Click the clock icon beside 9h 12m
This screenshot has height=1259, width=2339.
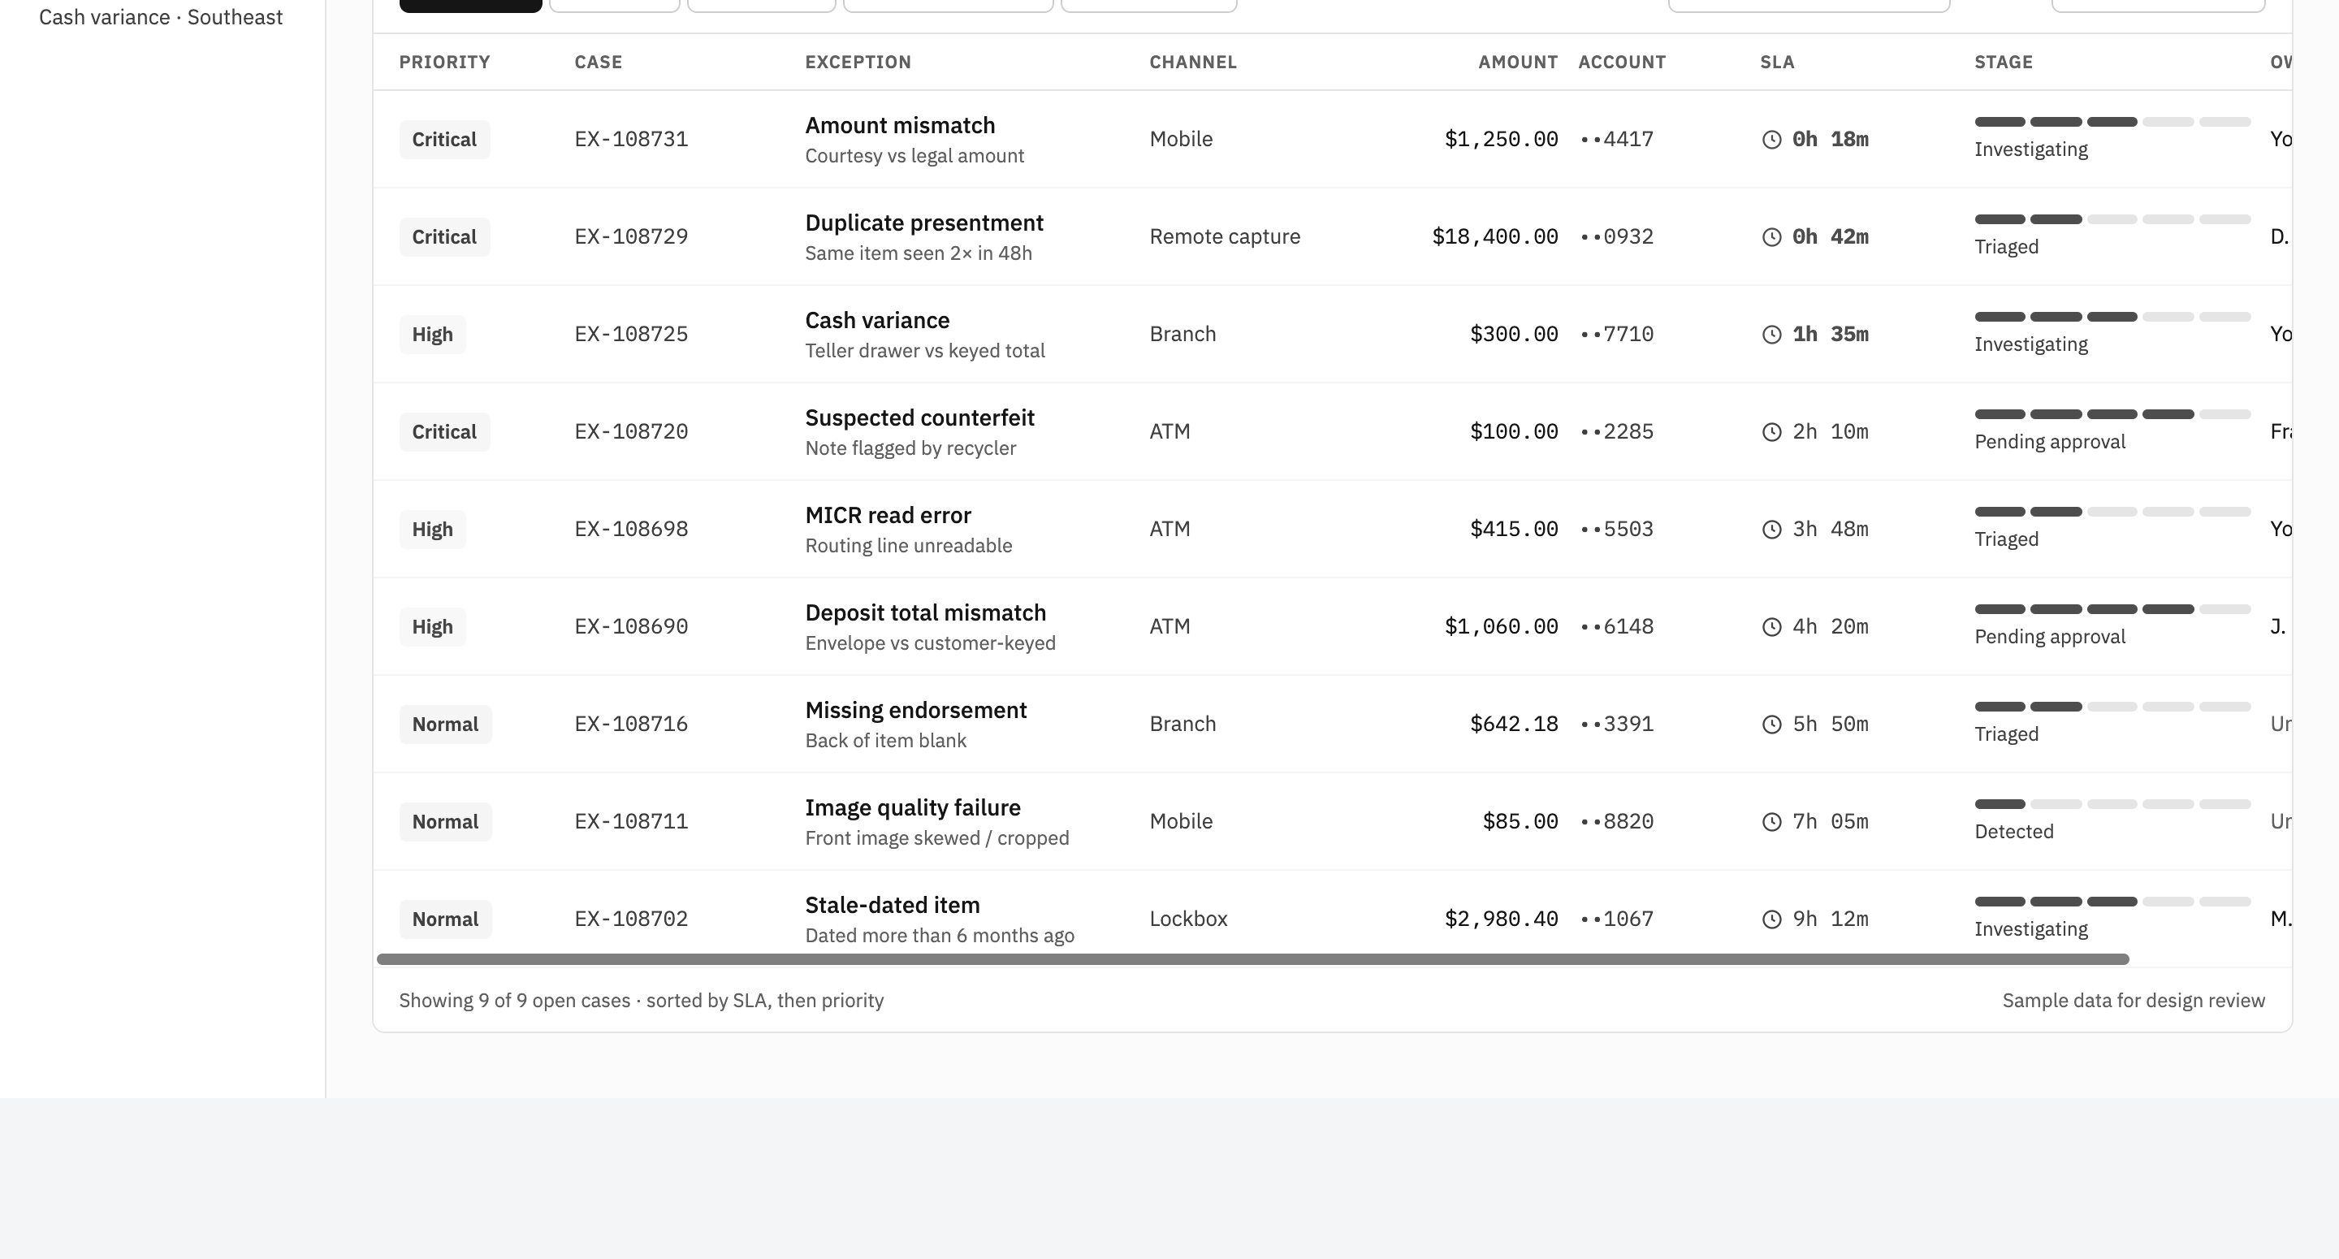click(x=1771, y=919)
